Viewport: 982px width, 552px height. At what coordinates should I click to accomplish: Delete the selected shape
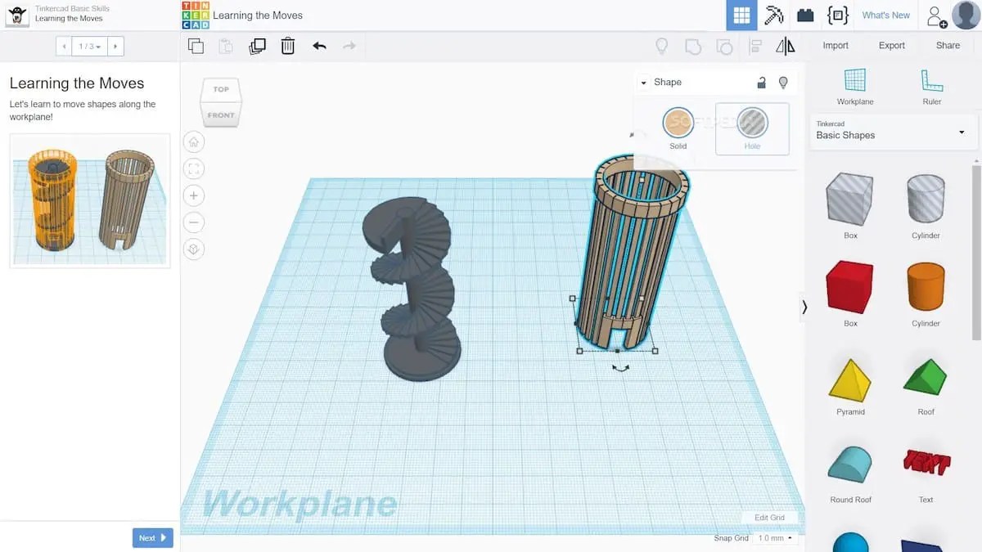(x=288, y=46)
